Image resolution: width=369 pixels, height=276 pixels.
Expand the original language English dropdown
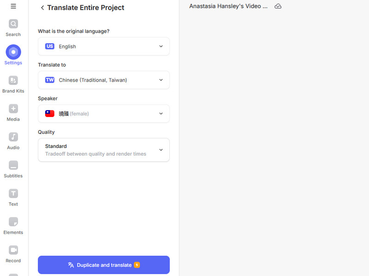(104, 47)
